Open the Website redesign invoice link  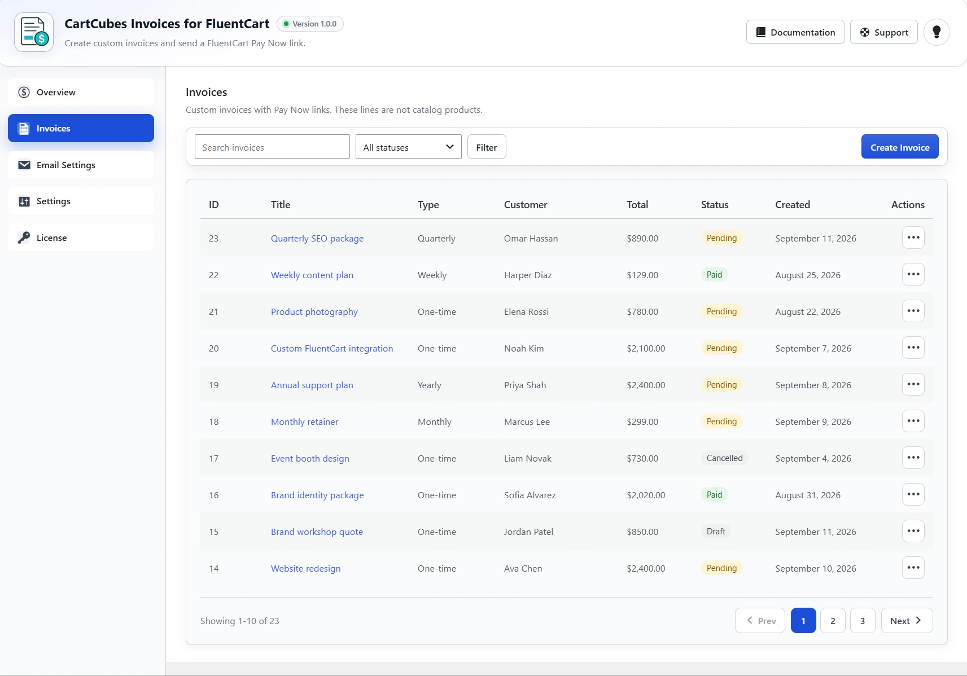(305, 568)
